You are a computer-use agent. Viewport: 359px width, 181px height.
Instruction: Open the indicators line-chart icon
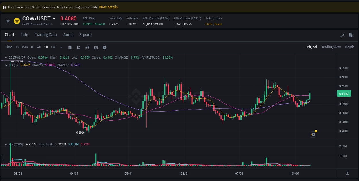pos(79,47)
